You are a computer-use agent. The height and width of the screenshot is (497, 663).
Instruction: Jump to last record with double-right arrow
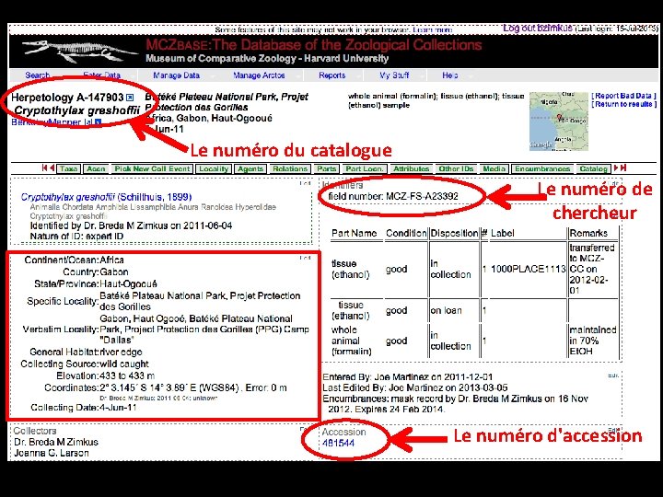click(x=622, y=168)
